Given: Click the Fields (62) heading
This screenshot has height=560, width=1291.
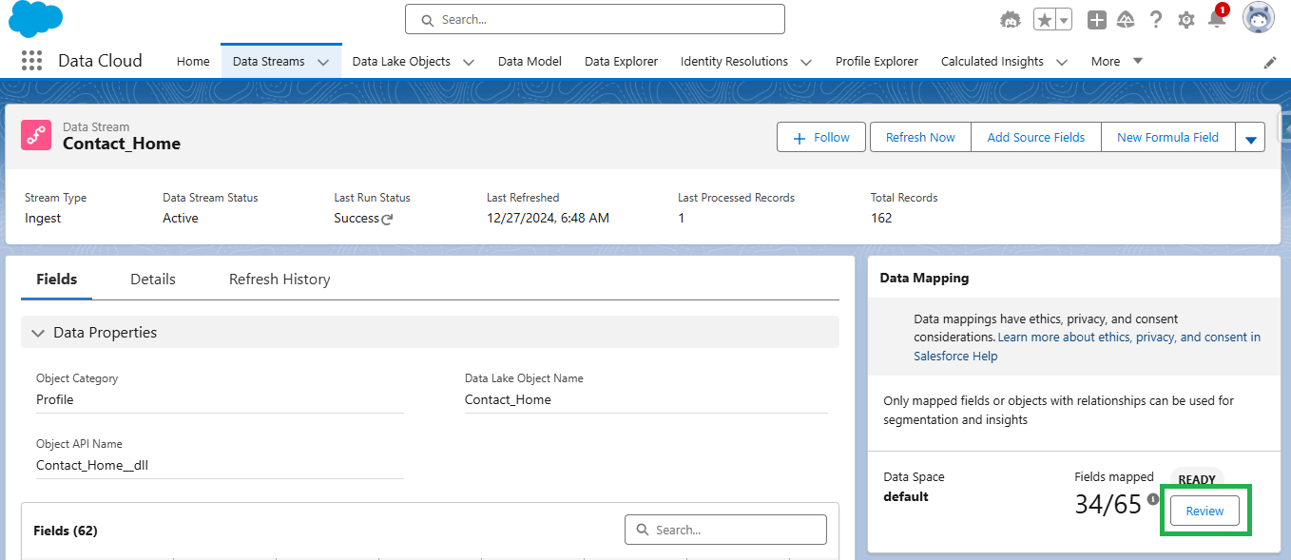Looking at the screenshot, I should [x=66, y=530].
